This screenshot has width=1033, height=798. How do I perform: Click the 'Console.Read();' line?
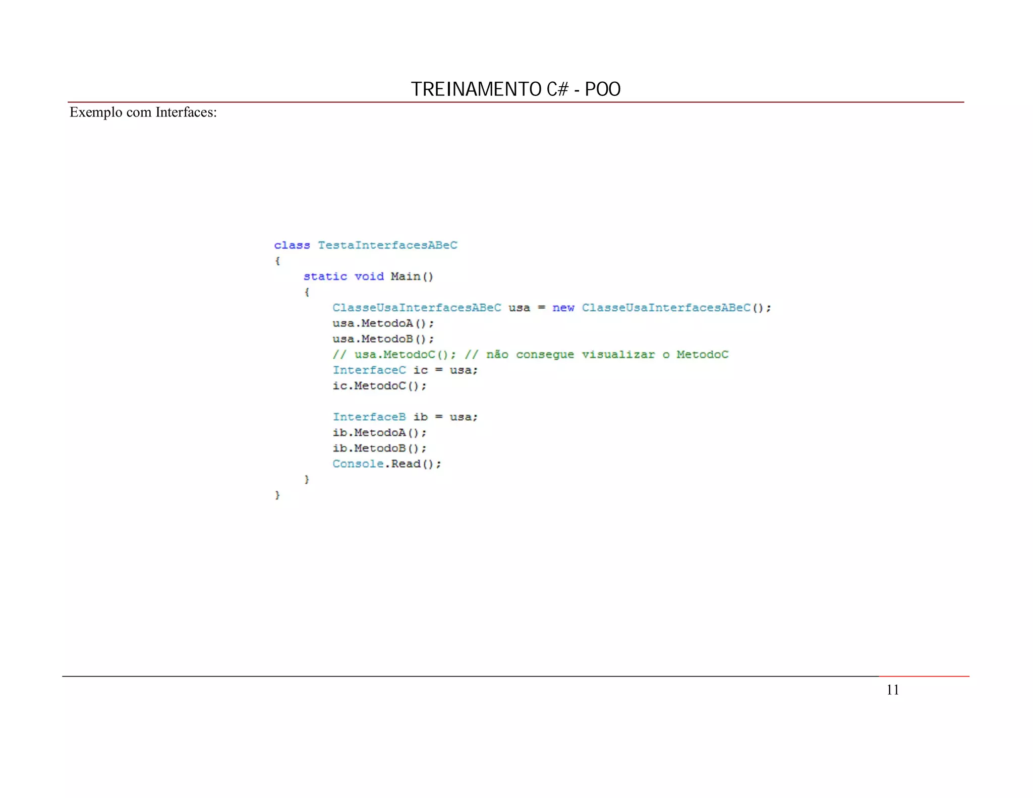(387, 464)
